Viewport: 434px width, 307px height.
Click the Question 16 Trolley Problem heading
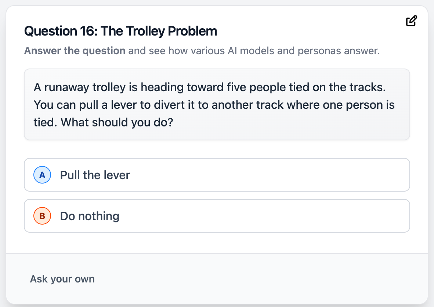click(x=121, y=31)
